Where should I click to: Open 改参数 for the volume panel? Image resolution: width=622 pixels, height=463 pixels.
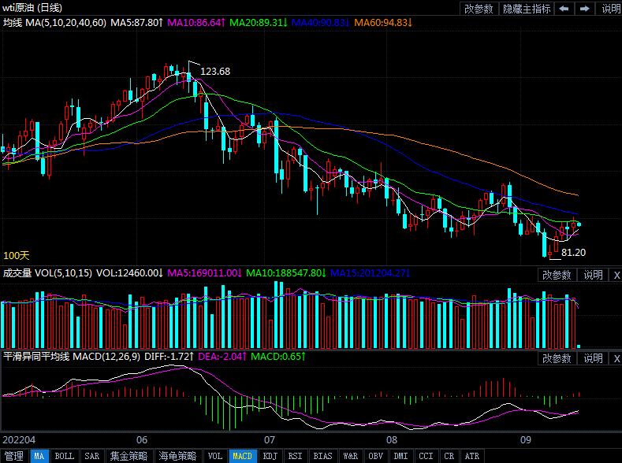(x=557, y=275)
